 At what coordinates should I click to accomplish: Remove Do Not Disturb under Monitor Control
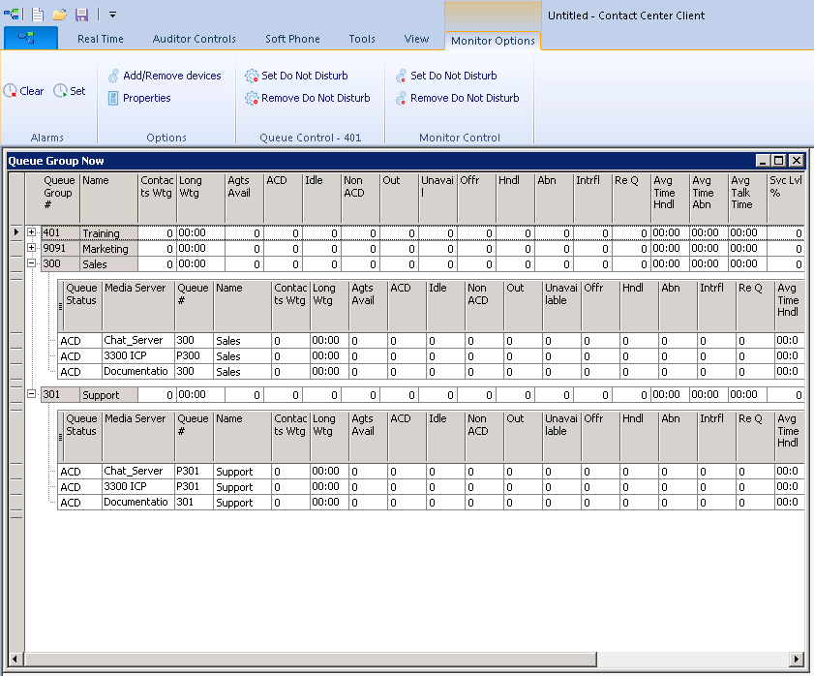pyautogui.click(x=464, y=98)
